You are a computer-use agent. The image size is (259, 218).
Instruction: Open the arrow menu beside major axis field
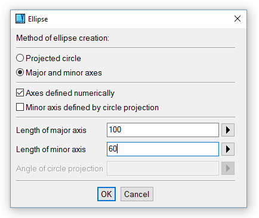click(228, 130)
